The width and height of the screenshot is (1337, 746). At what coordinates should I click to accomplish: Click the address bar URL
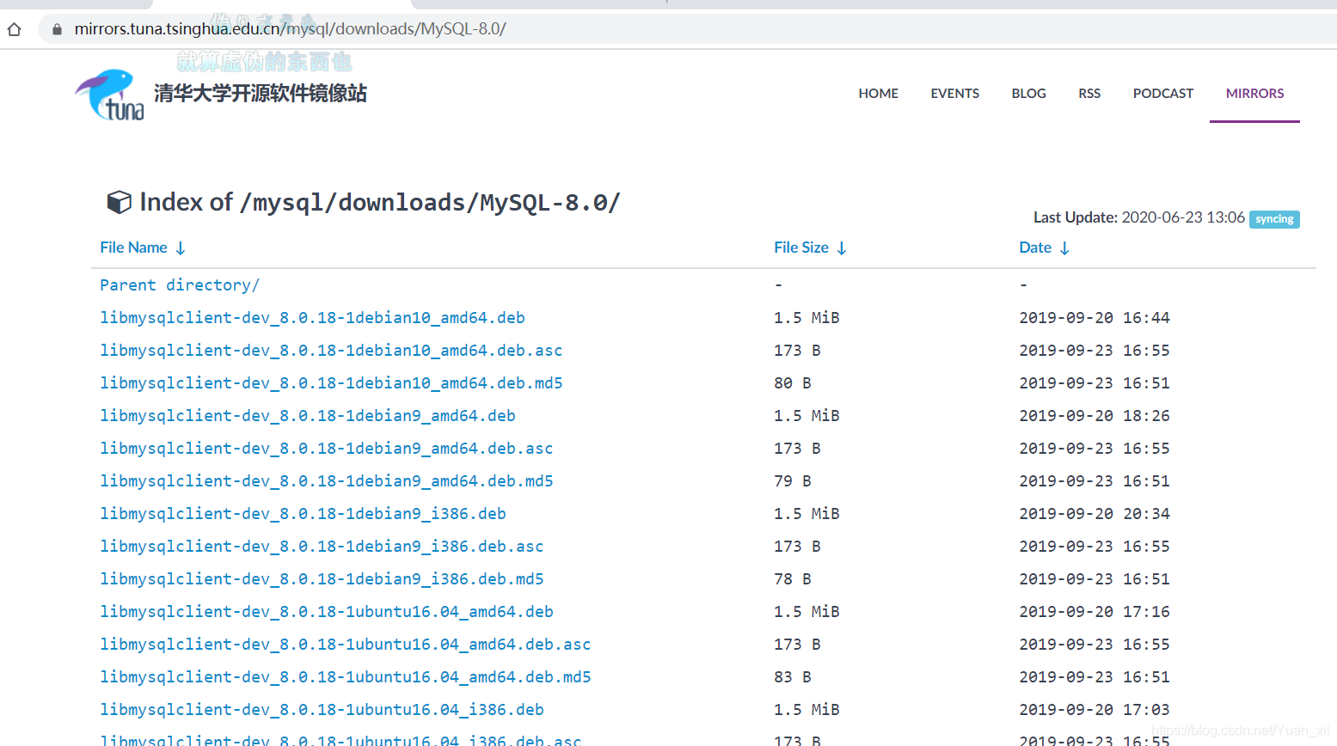290,29
